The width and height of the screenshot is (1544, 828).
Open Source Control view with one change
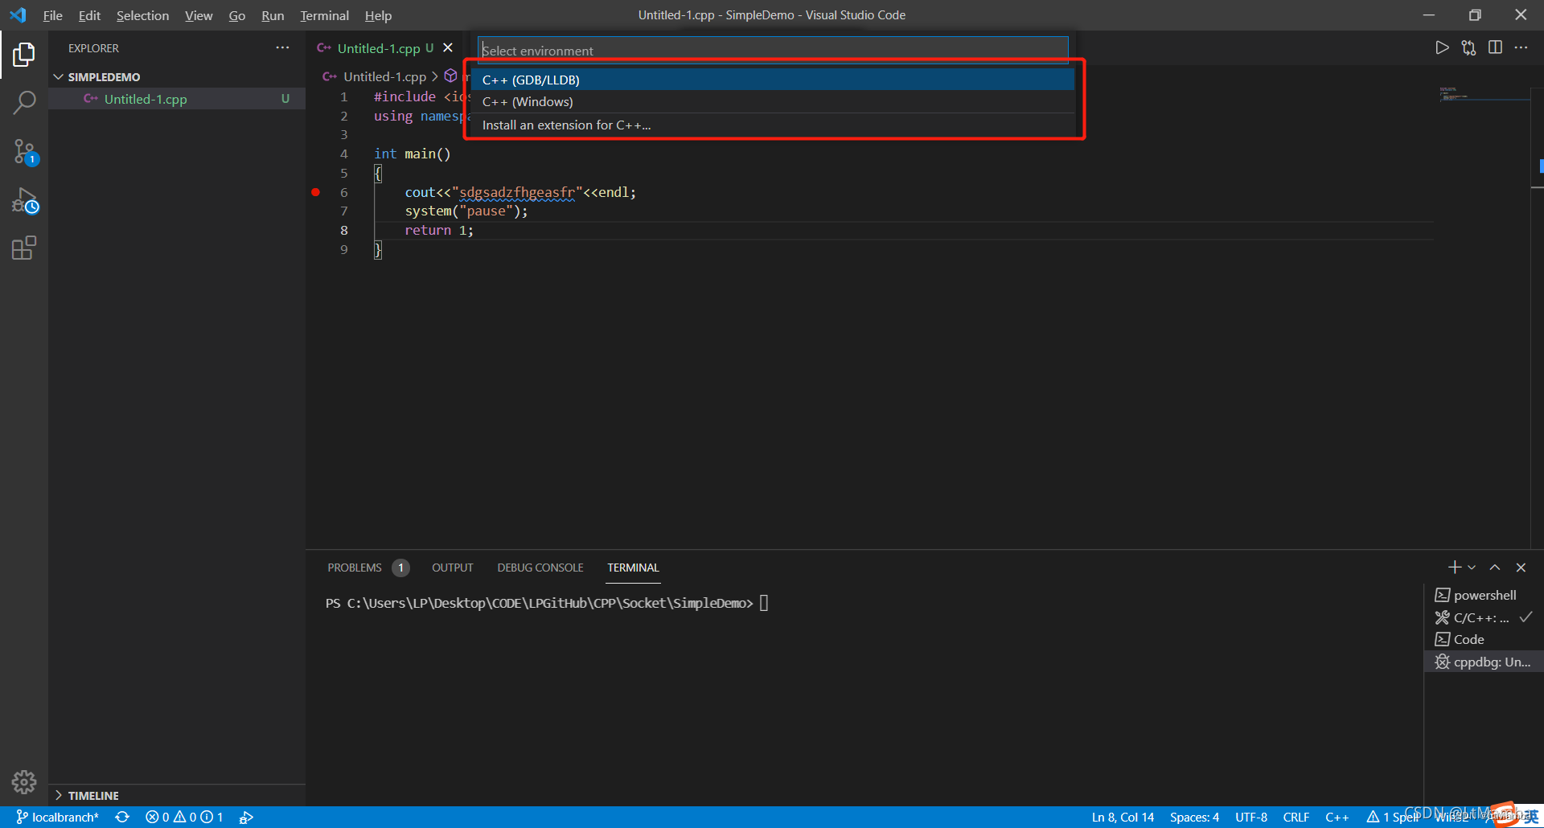click(x=24, y=151)
